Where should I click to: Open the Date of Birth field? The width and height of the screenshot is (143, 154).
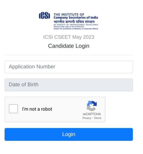pos(69,85)
